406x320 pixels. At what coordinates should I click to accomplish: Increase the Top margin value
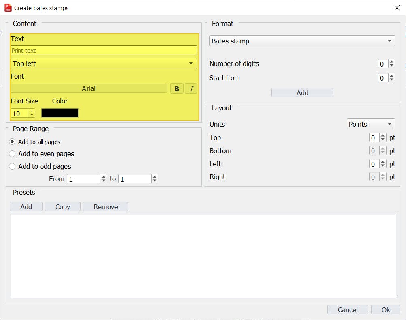(x=383, y=135)
